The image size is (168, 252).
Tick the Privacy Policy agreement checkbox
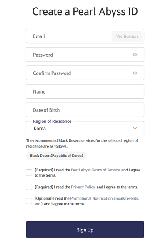(29, 187)
